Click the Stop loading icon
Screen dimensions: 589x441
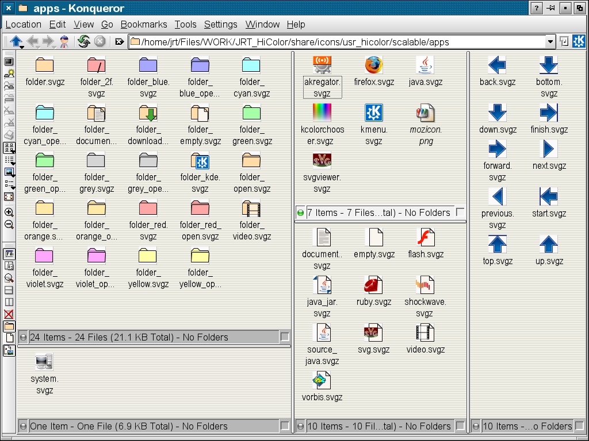(100, 41)
